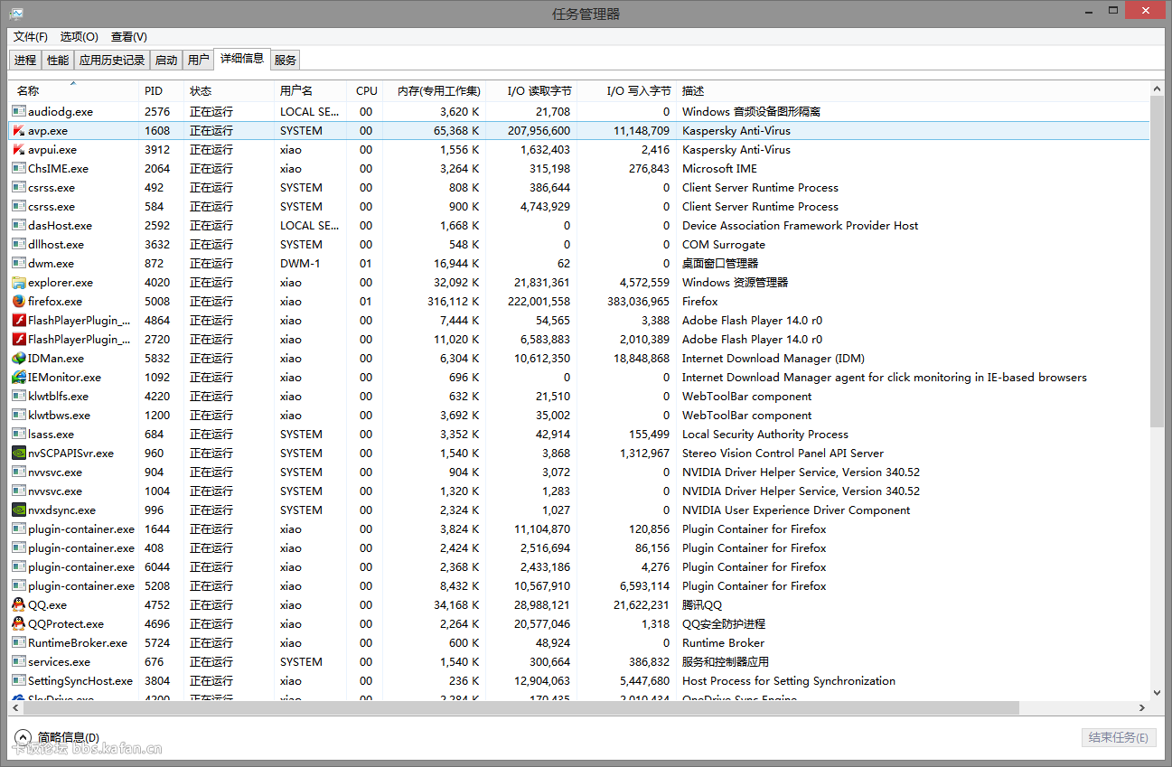
Task: Select the klwtbws.exe process name
Action: 59,415
